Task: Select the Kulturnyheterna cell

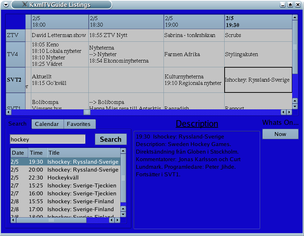Action: coord(194,80)
